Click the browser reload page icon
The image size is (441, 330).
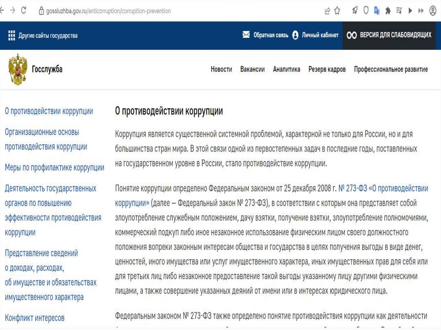coord(23,11)
